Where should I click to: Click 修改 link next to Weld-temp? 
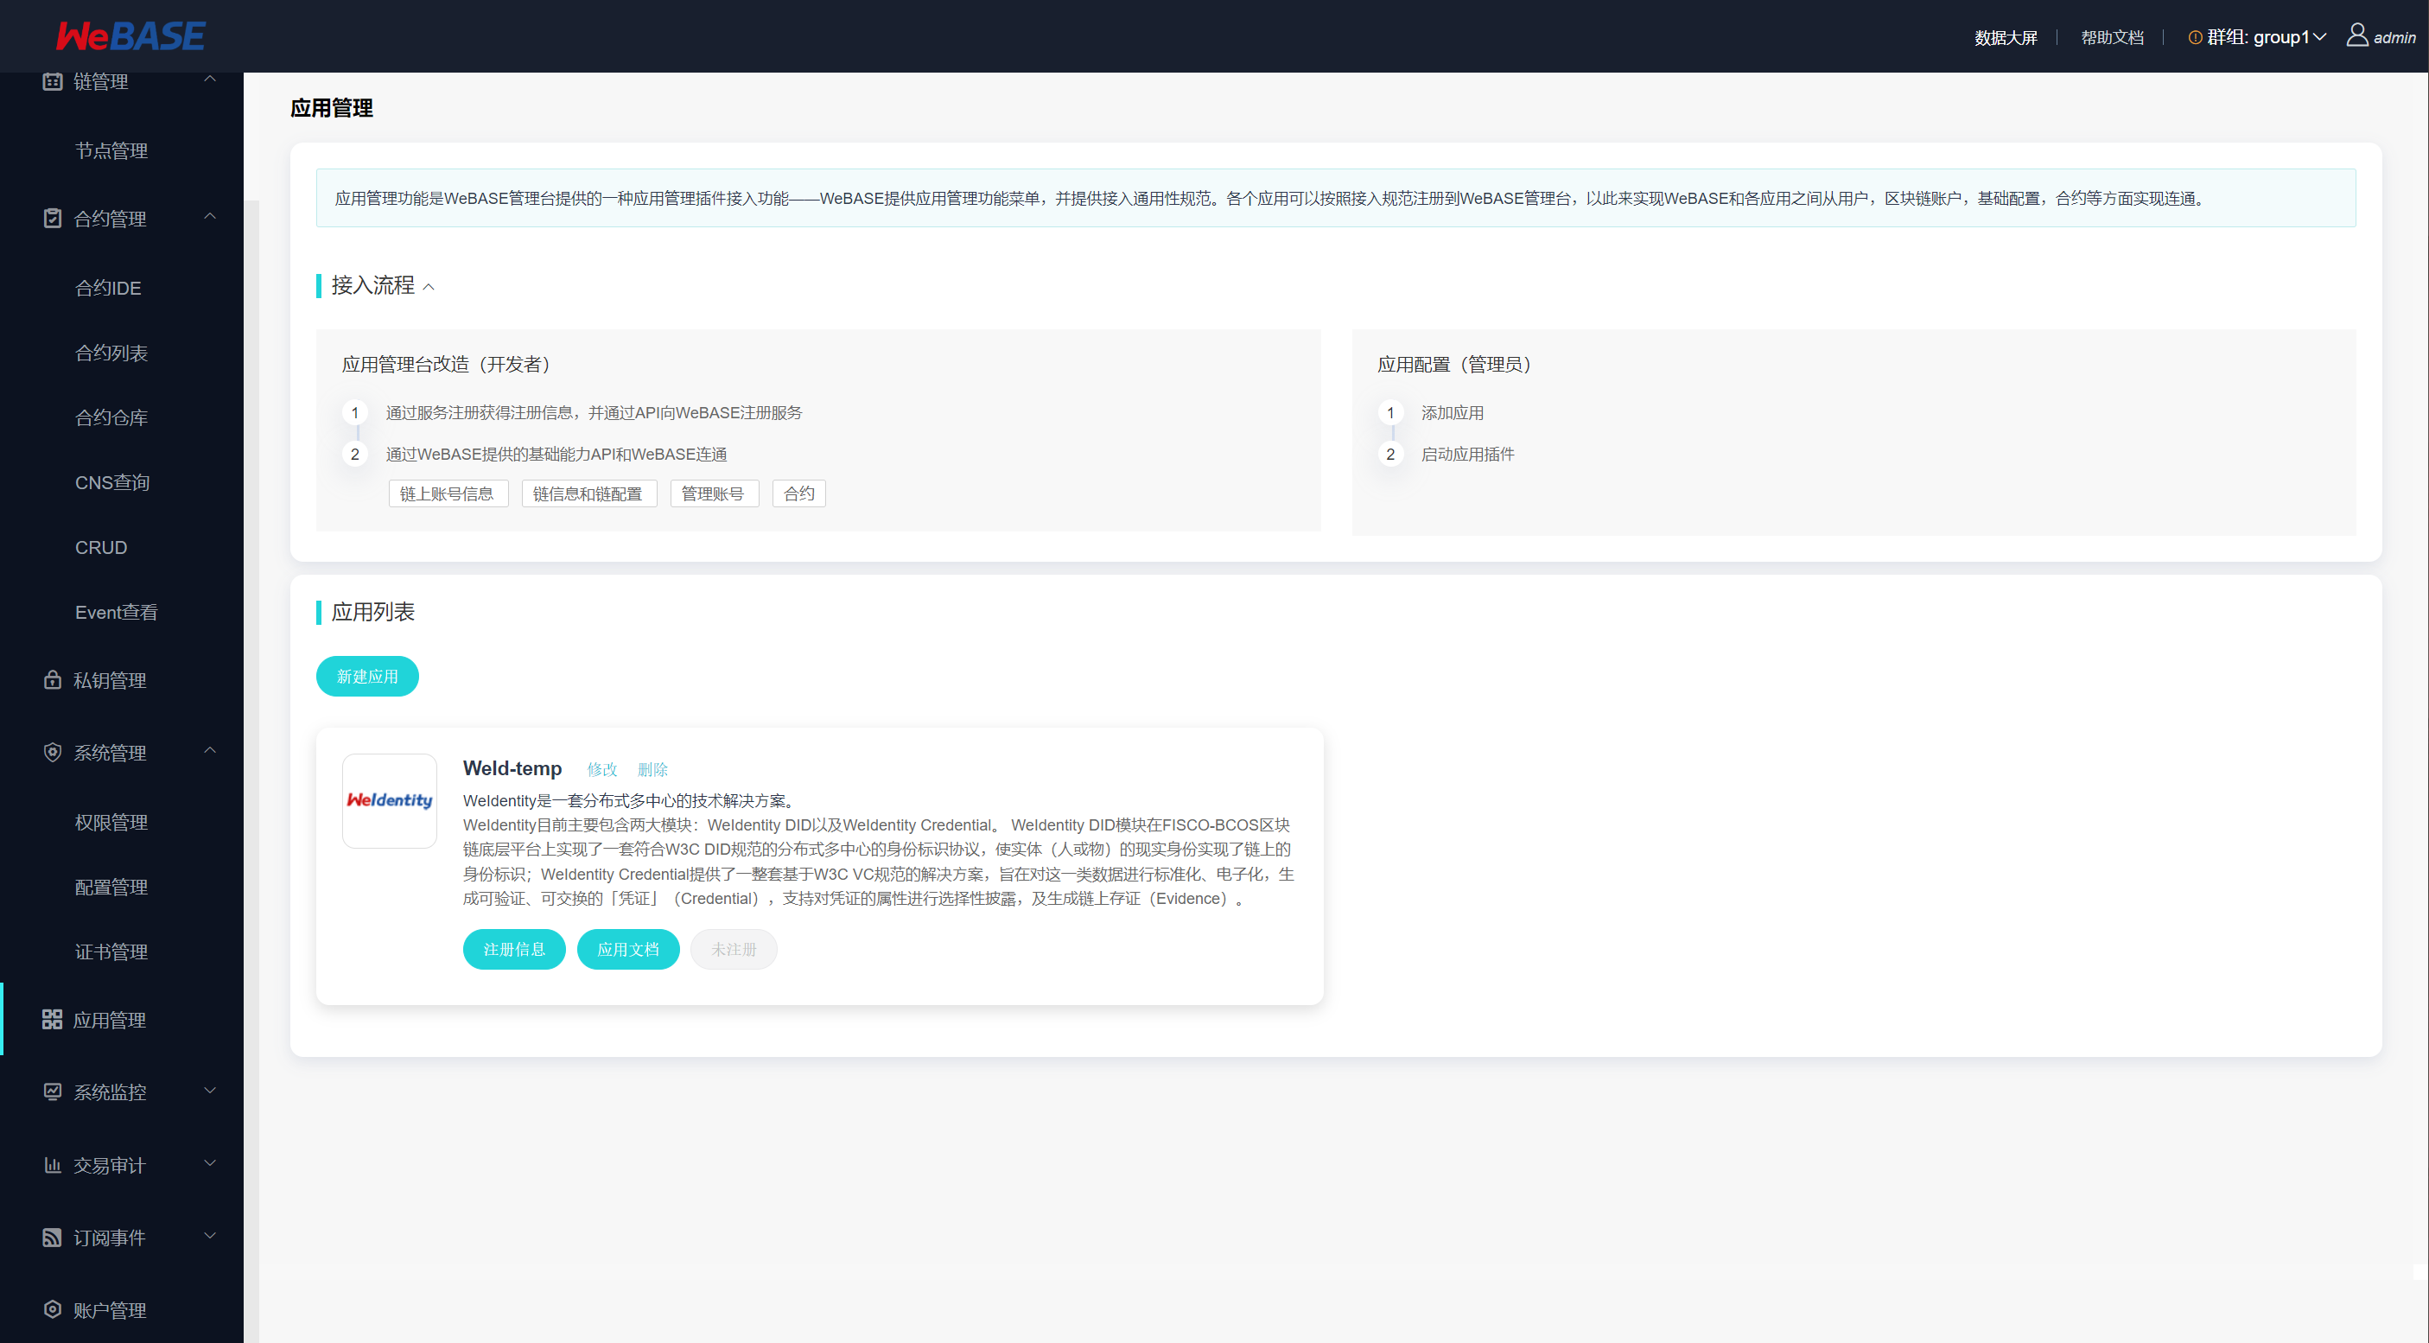(x=601, y=769)
